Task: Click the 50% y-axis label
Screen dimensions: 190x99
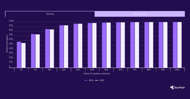Action: [11, 44]
